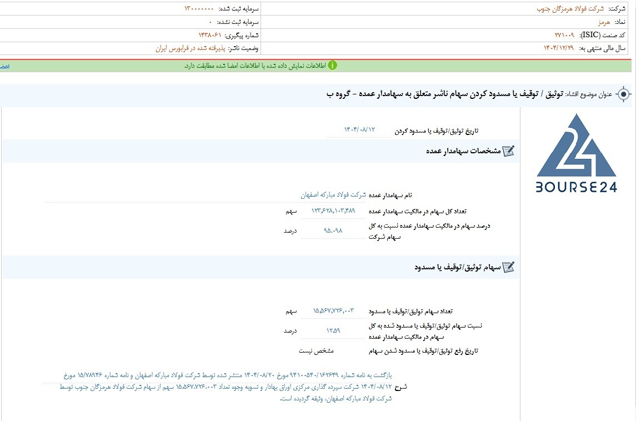Click the green info icon in the signature banner
This screenshot has height=421, width=636.
point(332,66)
